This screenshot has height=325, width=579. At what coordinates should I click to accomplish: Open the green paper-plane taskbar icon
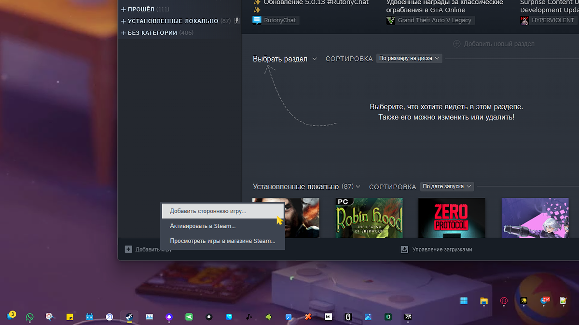(x=189, y=317)
